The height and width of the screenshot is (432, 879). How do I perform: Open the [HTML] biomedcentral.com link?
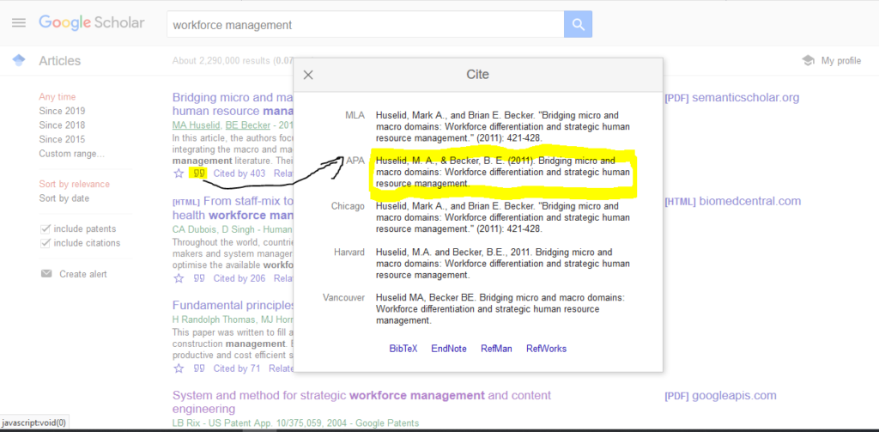[x=733, y=201]
